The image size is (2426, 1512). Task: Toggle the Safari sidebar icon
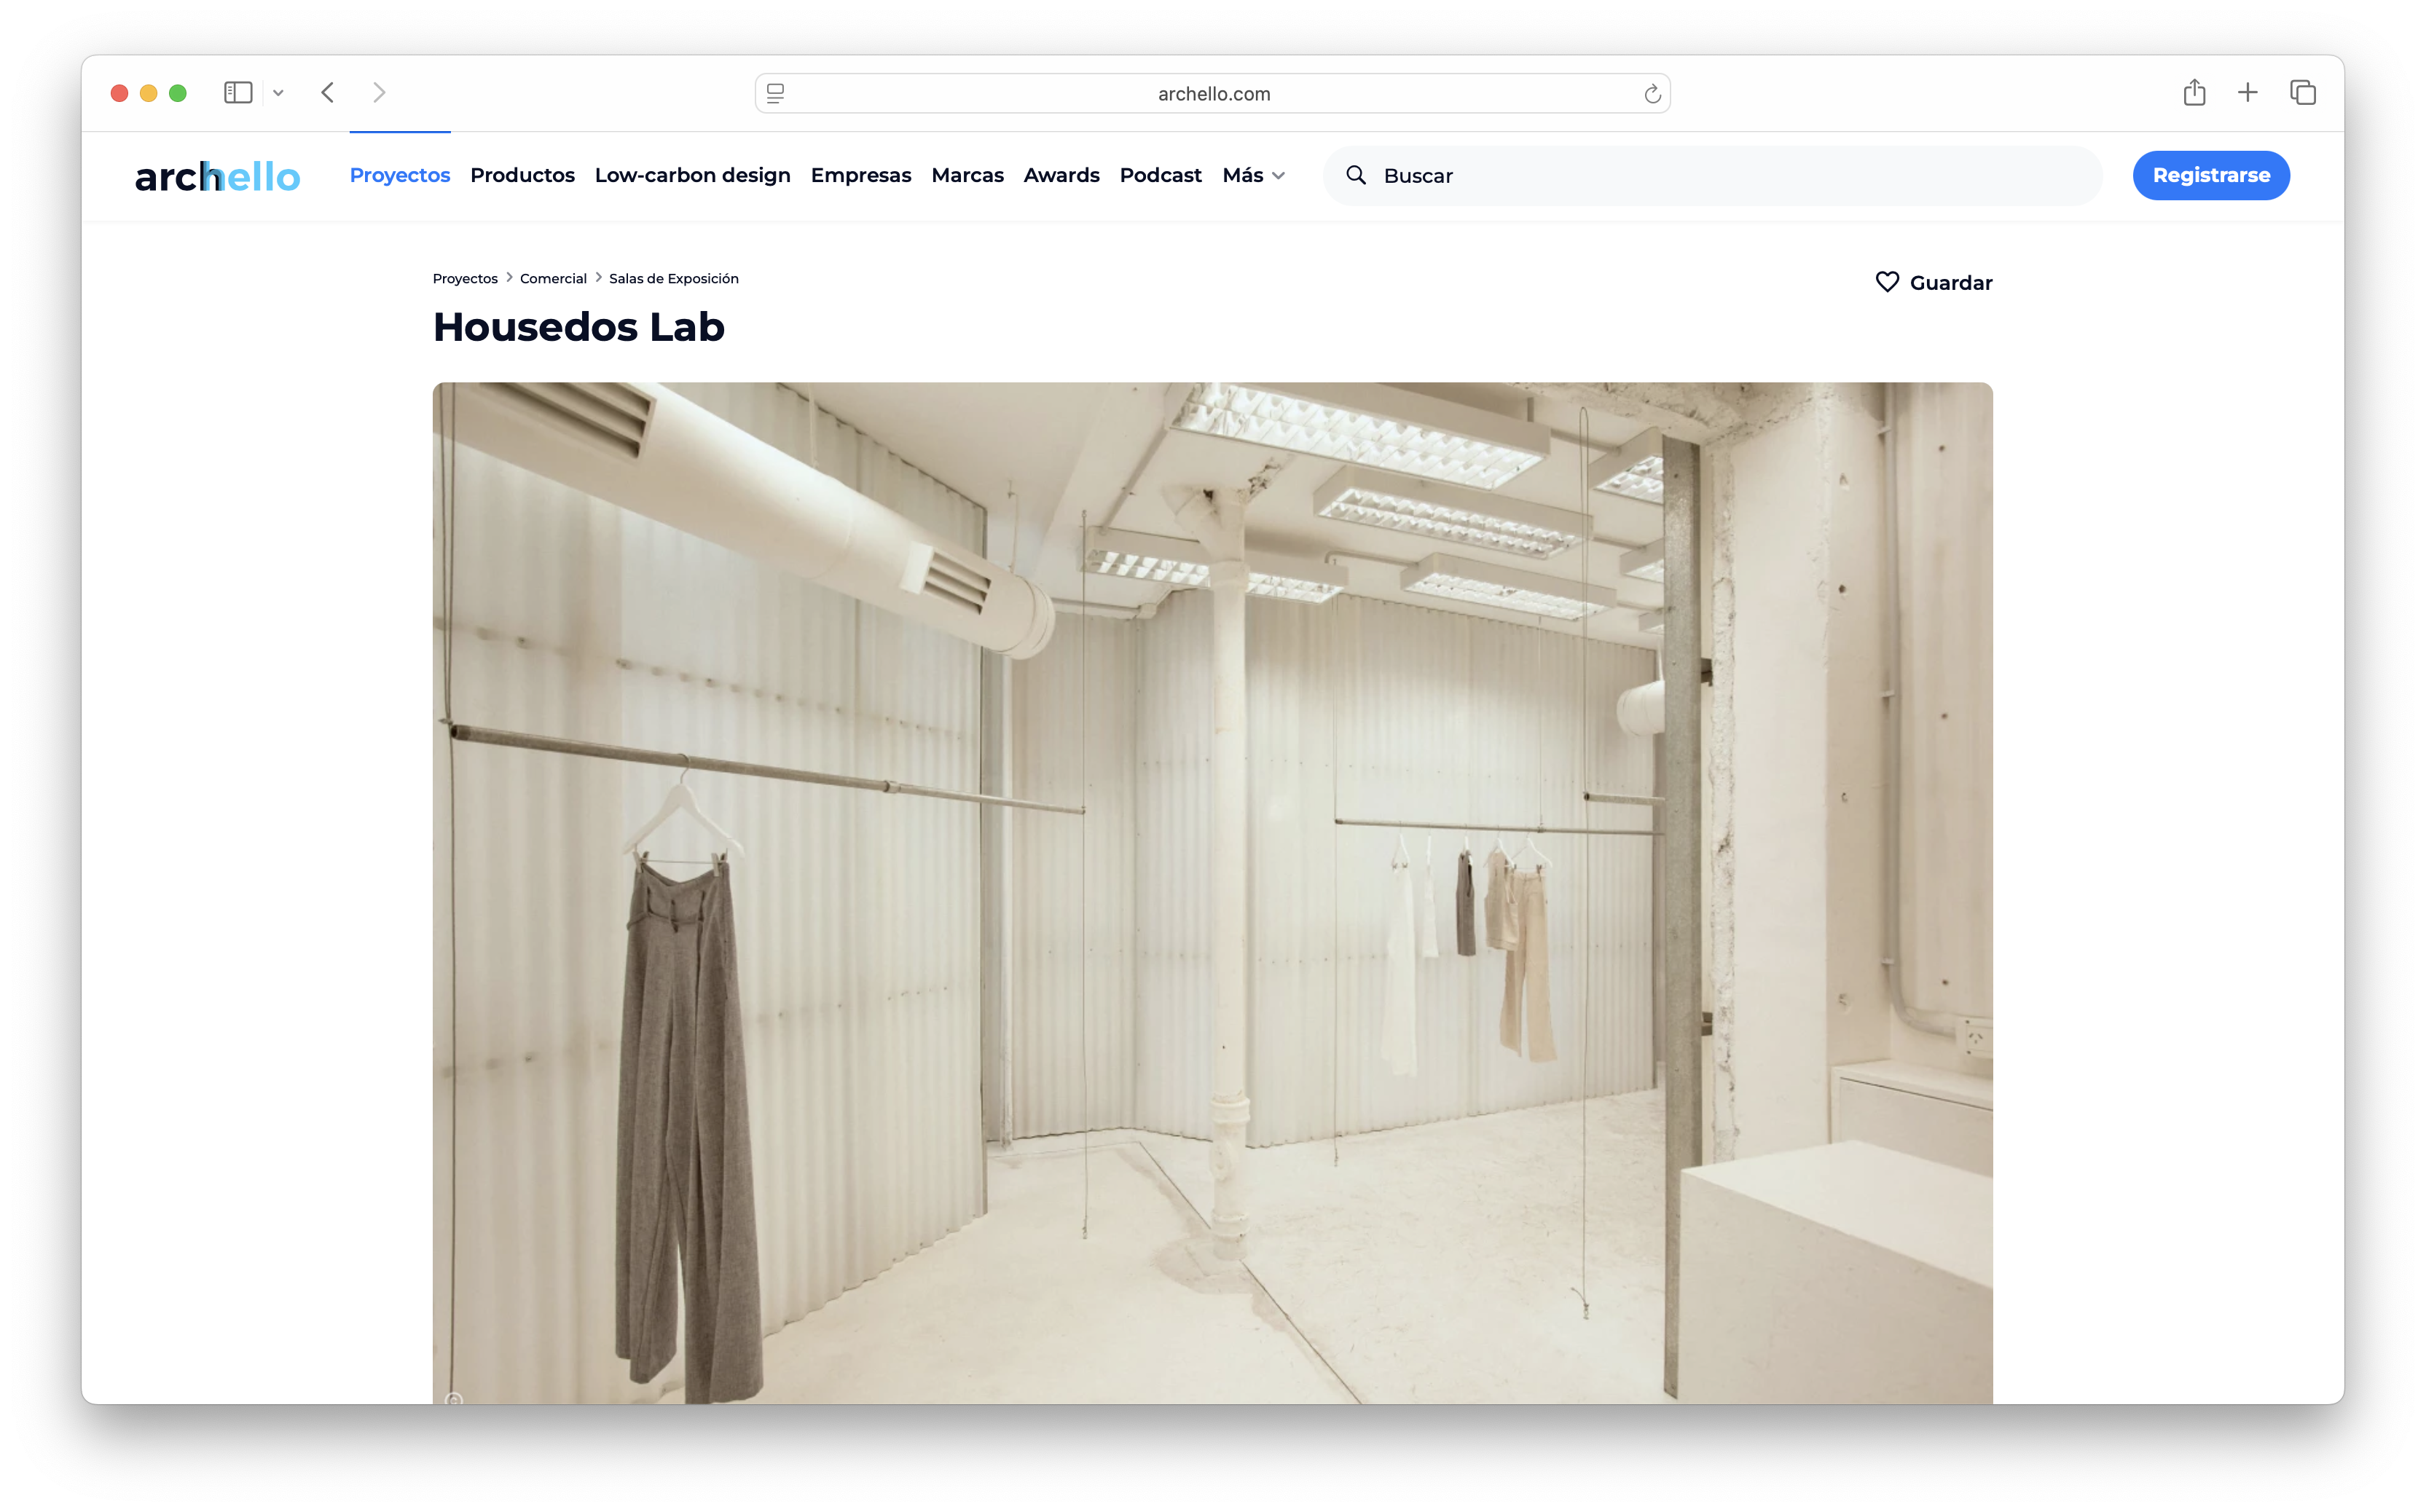[x=237, y=93]
